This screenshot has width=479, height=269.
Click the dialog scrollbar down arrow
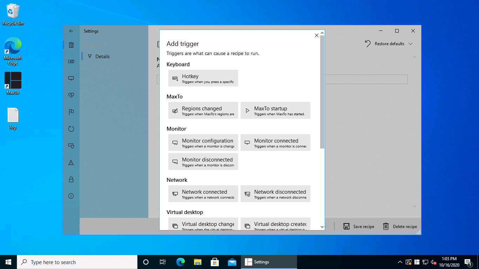322,227
